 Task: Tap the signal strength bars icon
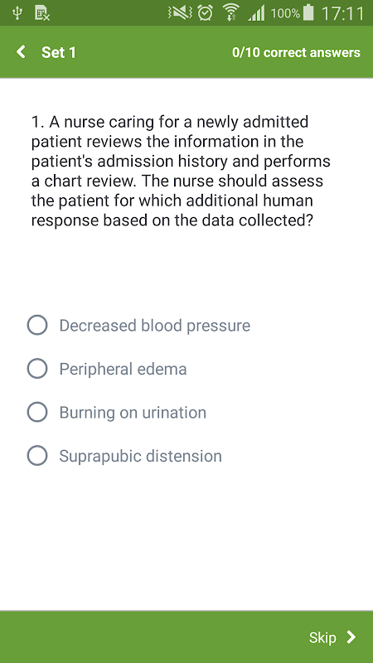(x=256, y=13)
